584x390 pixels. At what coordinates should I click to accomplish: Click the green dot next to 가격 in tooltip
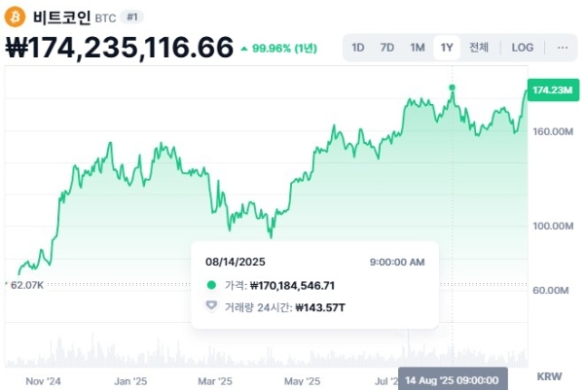click(212, 286)
